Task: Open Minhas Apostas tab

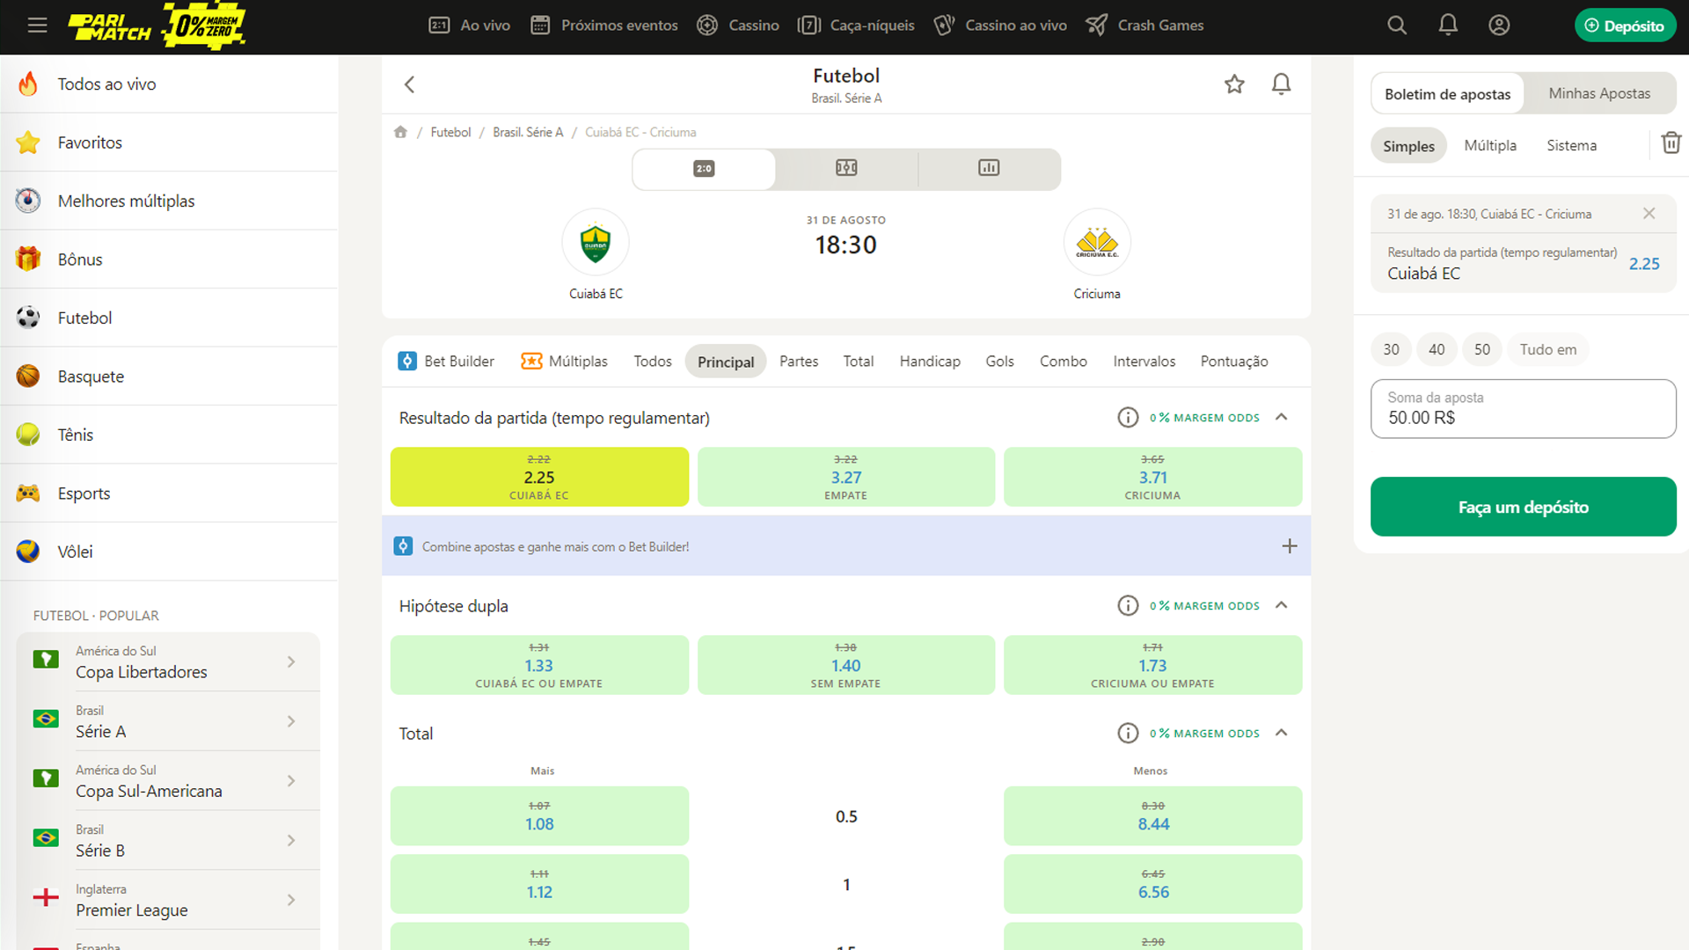Action: pos(1599,93)
